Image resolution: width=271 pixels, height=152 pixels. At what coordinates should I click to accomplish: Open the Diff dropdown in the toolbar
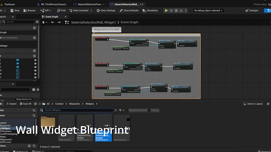click(45, 10)
